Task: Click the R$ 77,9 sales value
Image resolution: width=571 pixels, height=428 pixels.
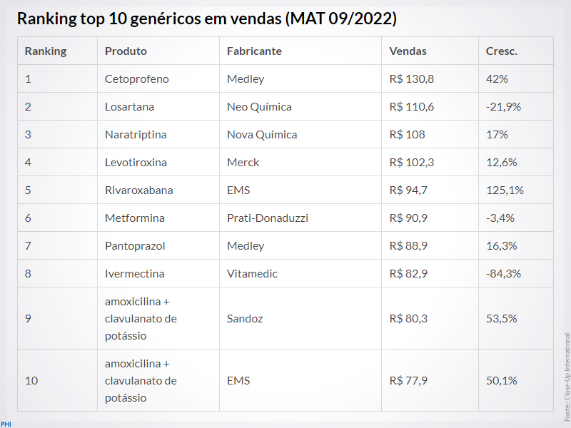Action: point(408,381)
